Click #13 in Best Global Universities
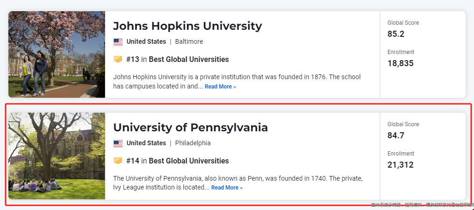The height and width of the screenshot is (210, 474). [x=177, y=60]
